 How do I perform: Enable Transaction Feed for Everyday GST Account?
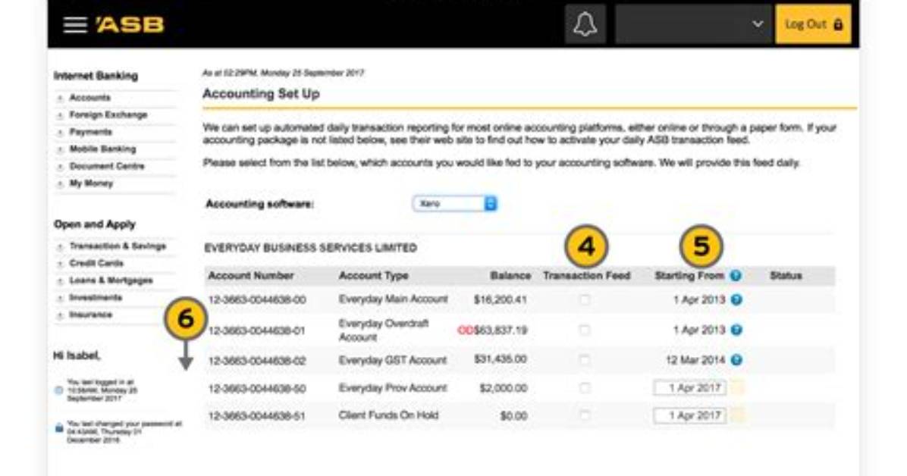585,360
